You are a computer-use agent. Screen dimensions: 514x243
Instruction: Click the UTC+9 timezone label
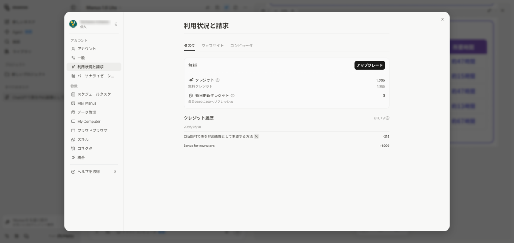click(x=379, y=118)
